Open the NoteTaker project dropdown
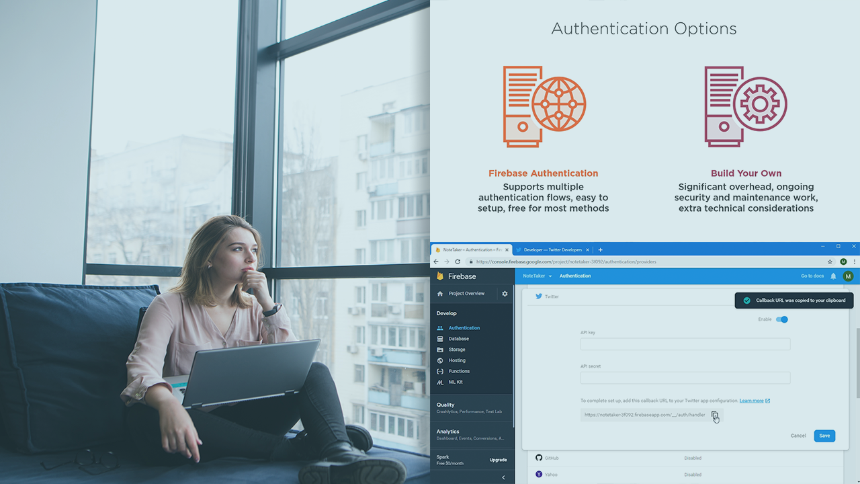860x484 pixels. coord(537,276)
